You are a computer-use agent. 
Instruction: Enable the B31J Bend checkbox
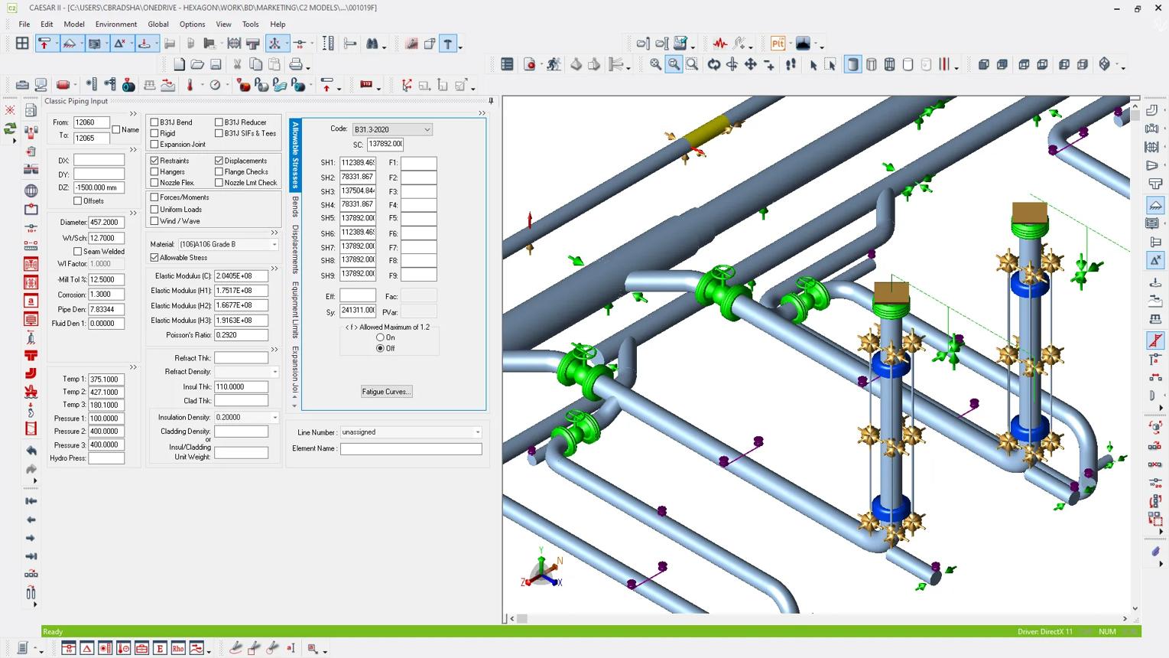point(154,122)
